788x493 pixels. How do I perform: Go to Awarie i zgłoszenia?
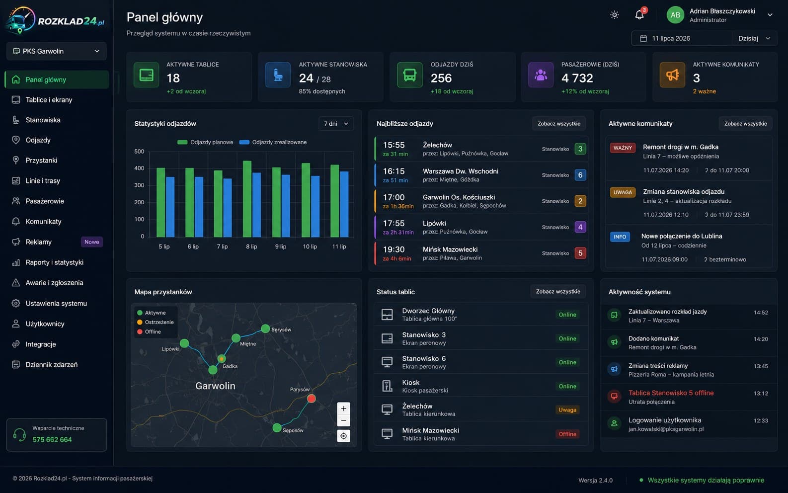click(x=57, y=283)
